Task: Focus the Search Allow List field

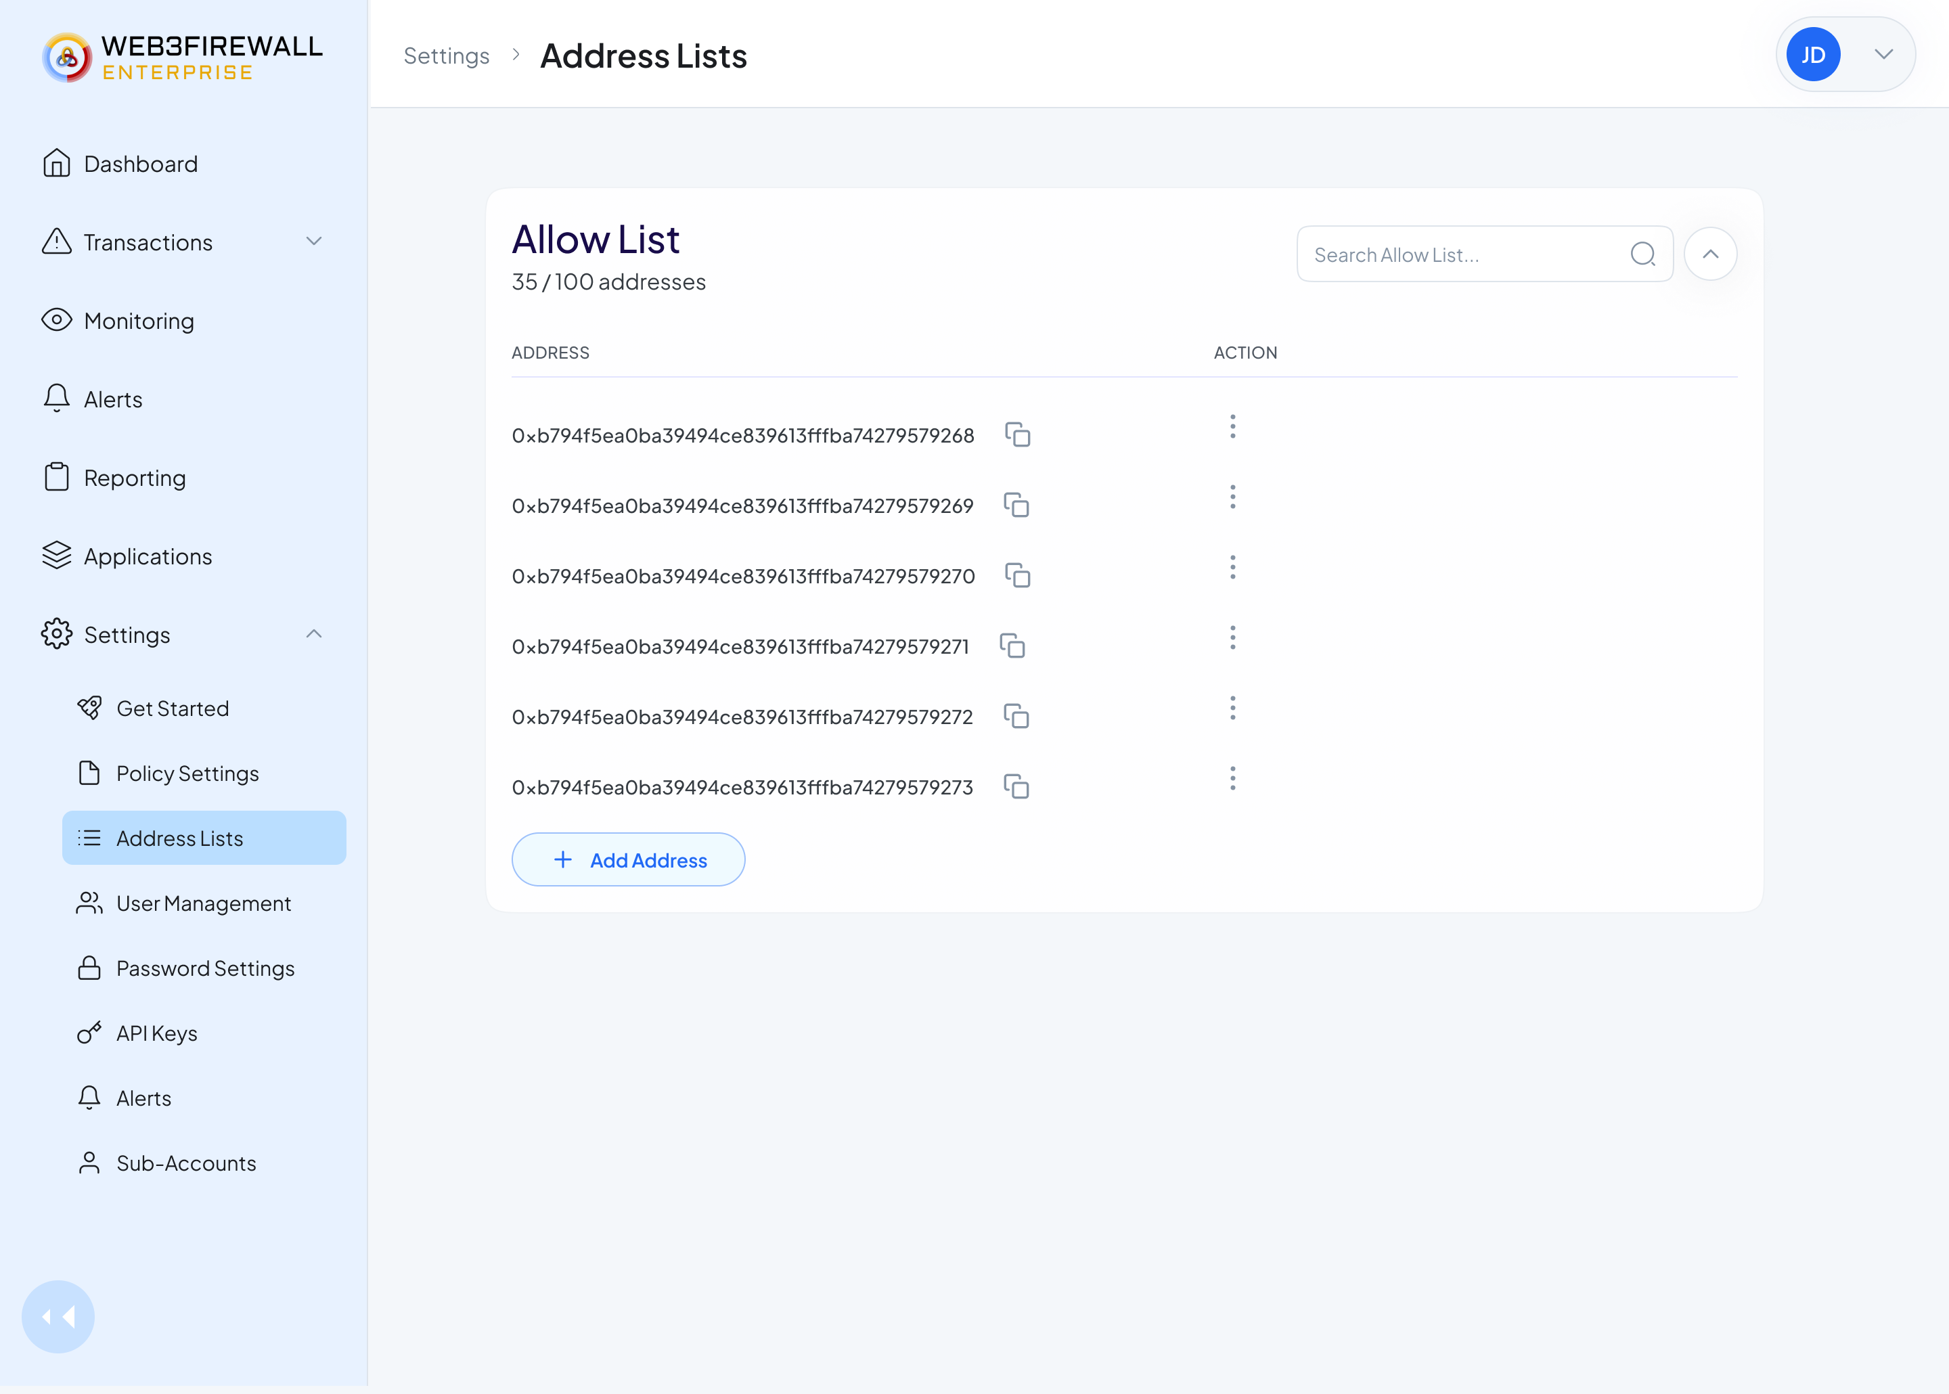Action: [x=1485, y=254]
